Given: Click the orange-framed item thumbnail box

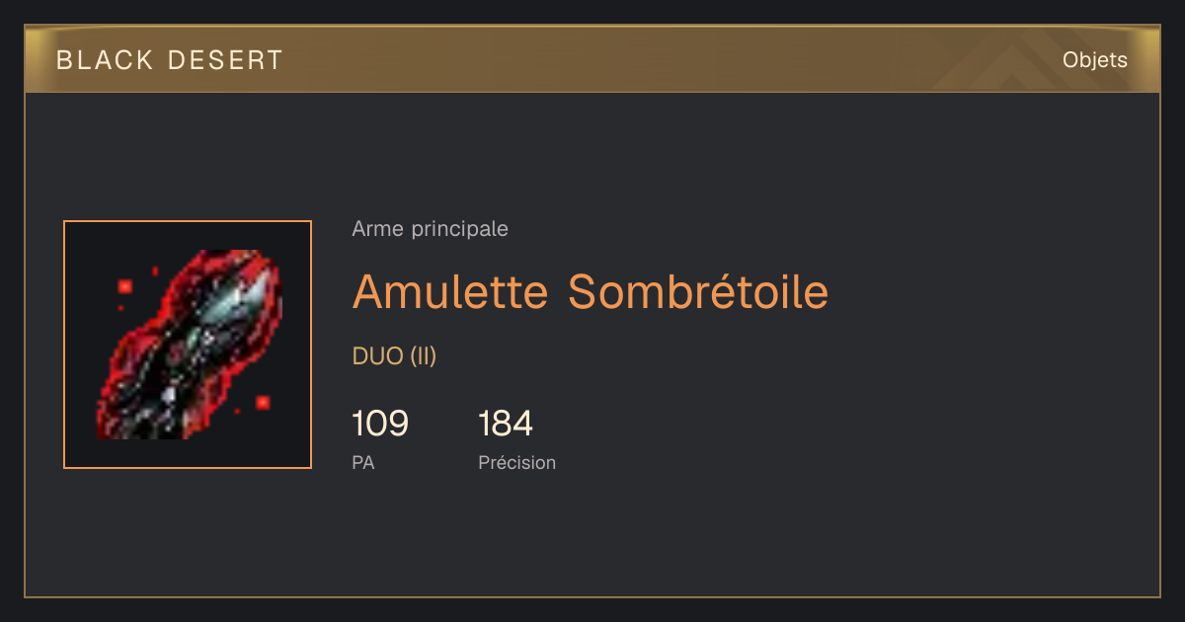Looking at the screenshot, I should (188, 345).
